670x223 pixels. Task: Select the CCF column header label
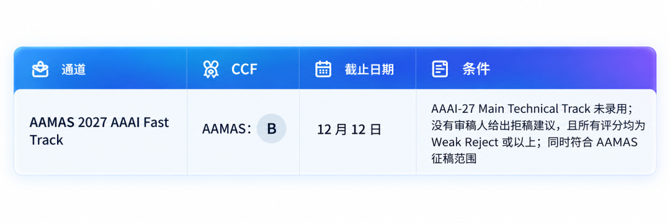pyautogui.click(x=244, y=69)
